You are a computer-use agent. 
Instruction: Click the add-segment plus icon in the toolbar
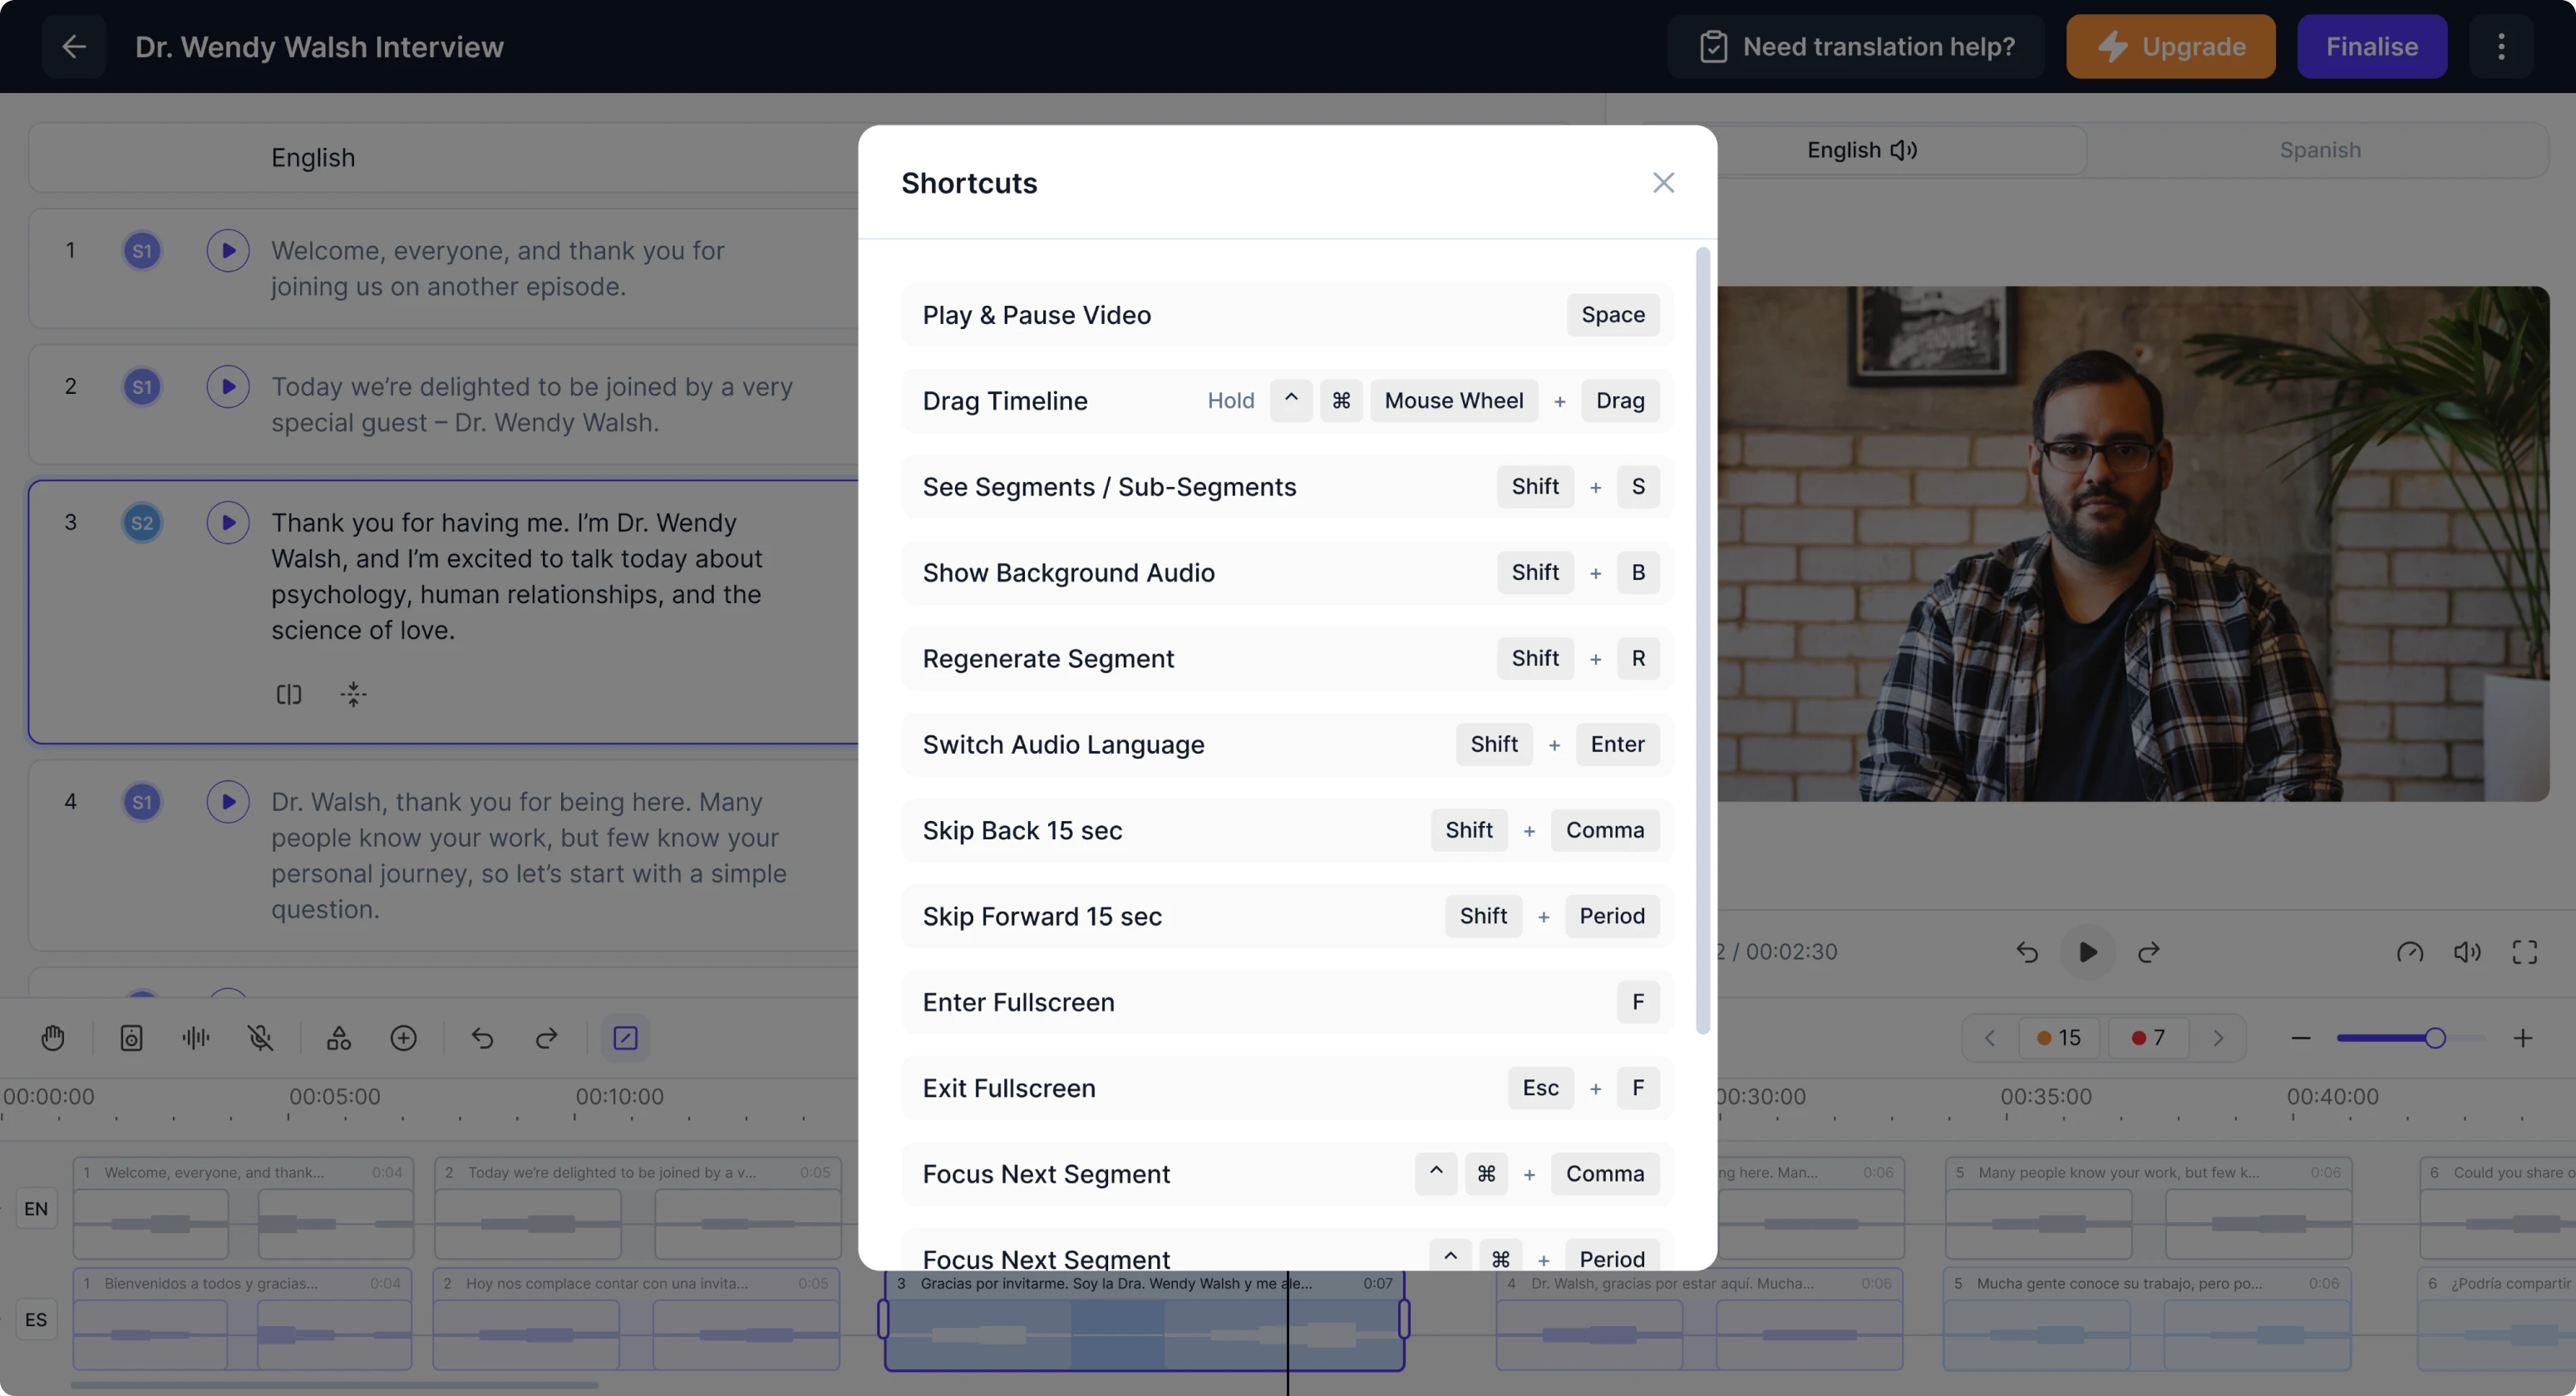404,1038
